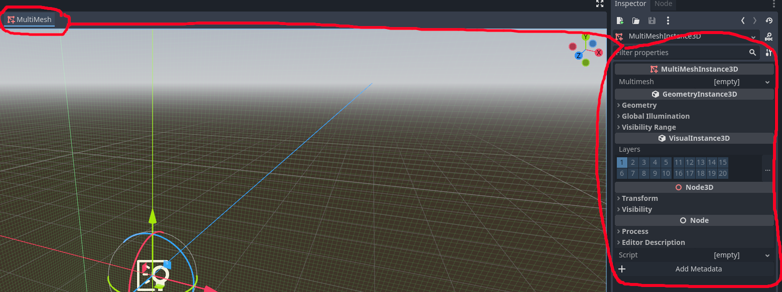Screen dimensions: 782x292
Task: Click the red X axis gizmo handle
Action: pyautogui.click(x=599, y=53)
